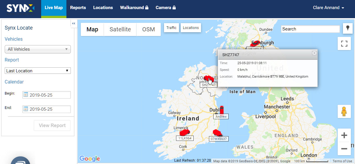The width and height of the screenshot is (355, 164).
Task: Toggle the Locations overlay on map
Action: pos(191,28)
